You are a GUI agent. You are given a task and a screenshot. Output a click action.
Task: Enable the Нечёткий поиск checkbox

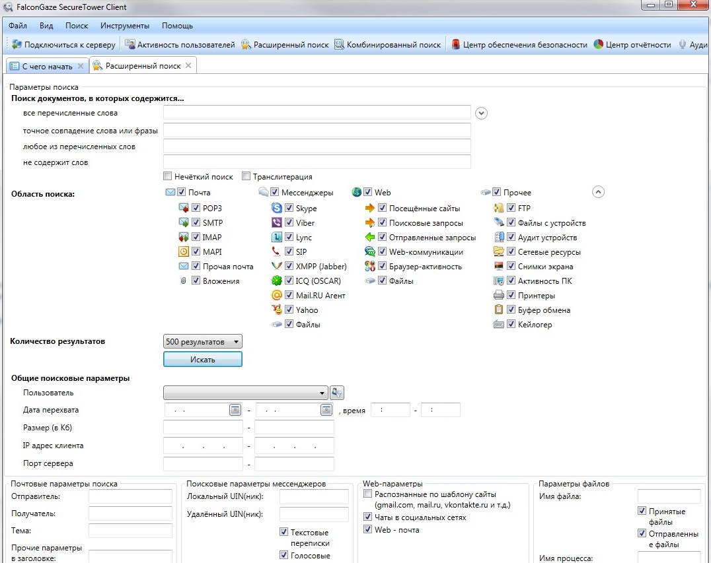click(168, 176)
